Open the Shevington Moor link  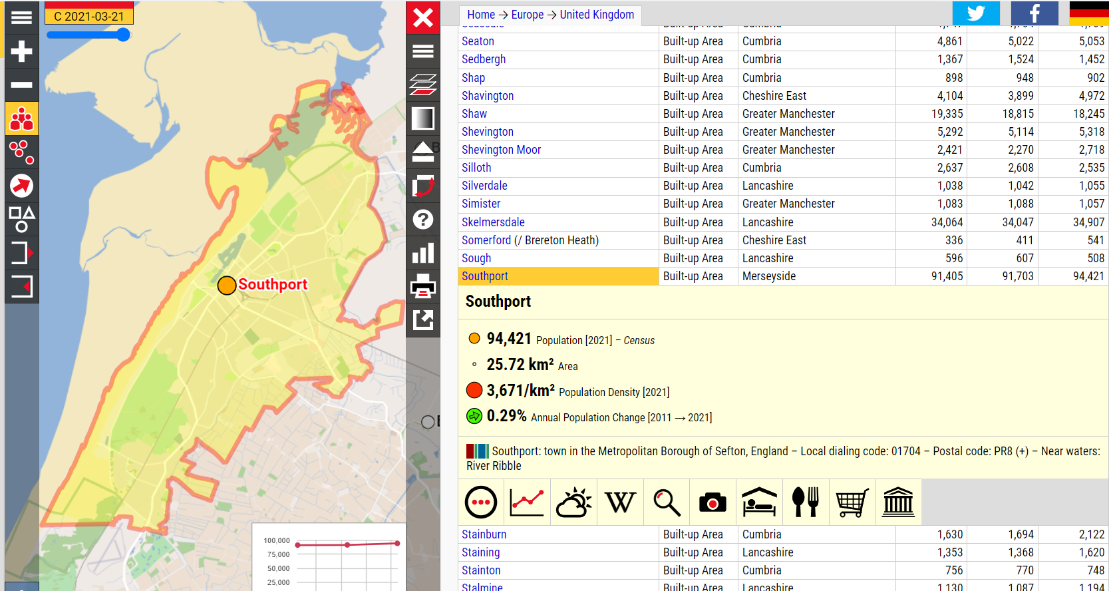coord(501,150)
